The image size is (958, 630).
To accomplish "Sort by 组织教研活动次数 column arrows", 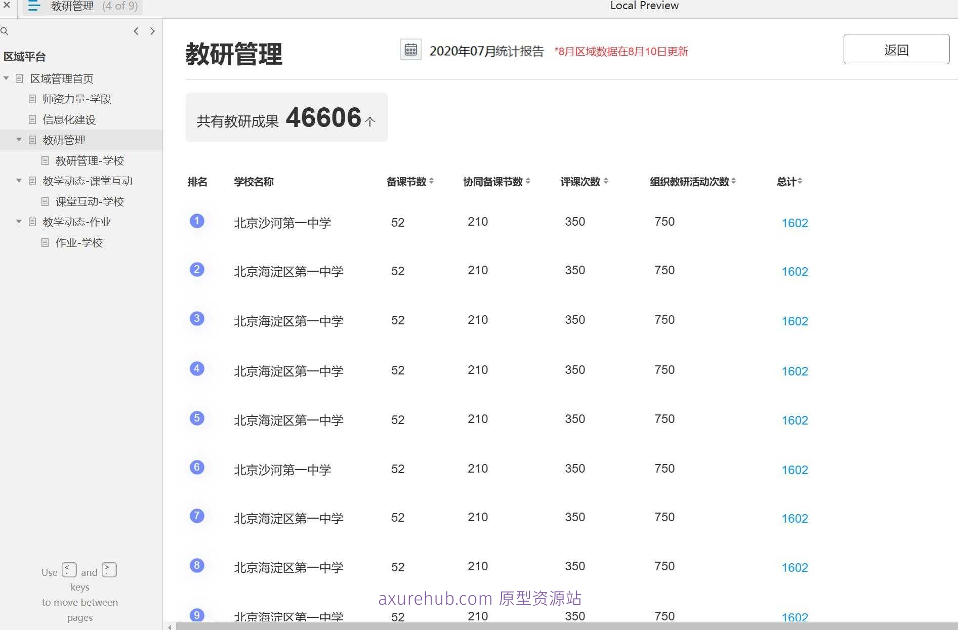I will pyautogui.click(x=733, y=181).
